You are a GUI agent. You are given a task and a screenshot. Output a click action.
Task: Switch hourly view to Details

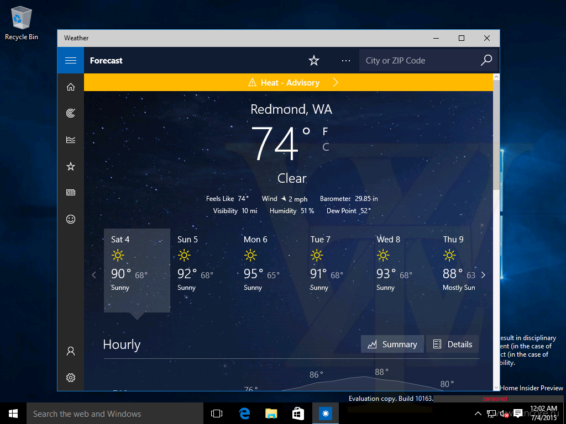[x=452, y=344]
